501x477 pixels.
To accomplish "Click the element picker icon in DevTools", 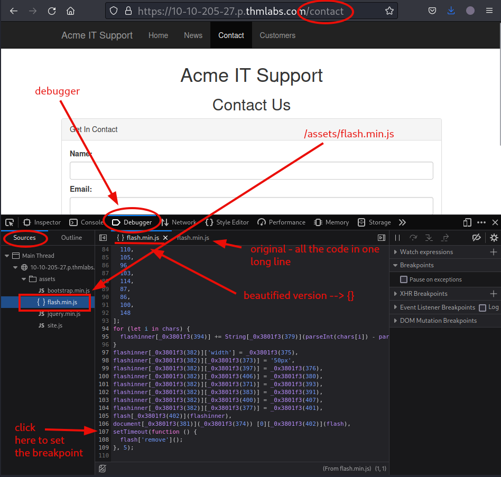I will (x=10, y=222).
